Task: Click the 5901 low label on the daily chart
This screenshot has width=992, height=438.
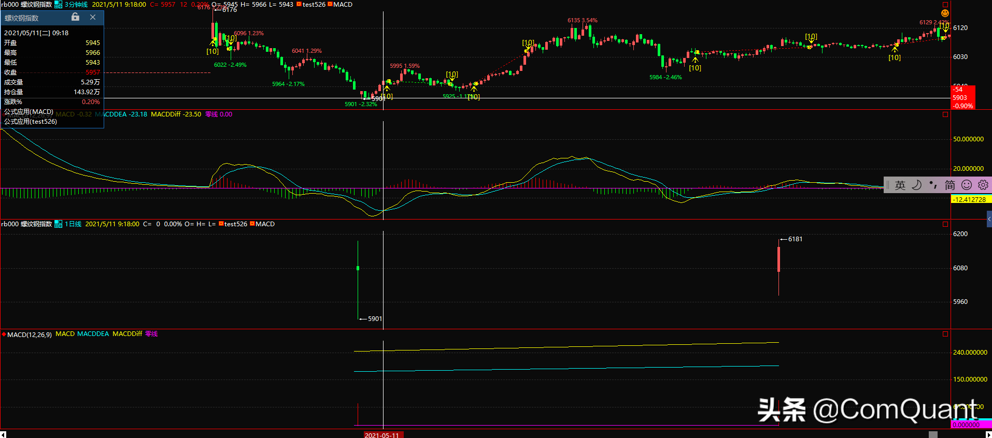Action: click(375, 319)
